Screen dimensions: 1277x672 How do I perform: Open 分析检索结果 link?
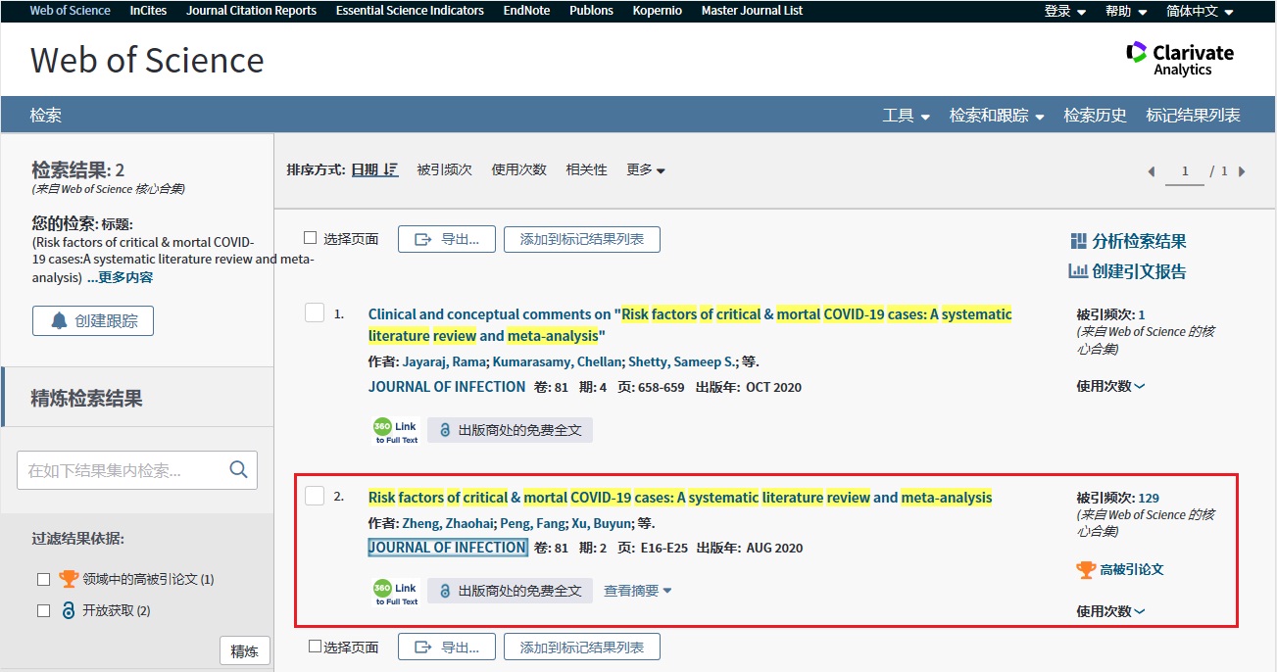(x=1139, y=241)
